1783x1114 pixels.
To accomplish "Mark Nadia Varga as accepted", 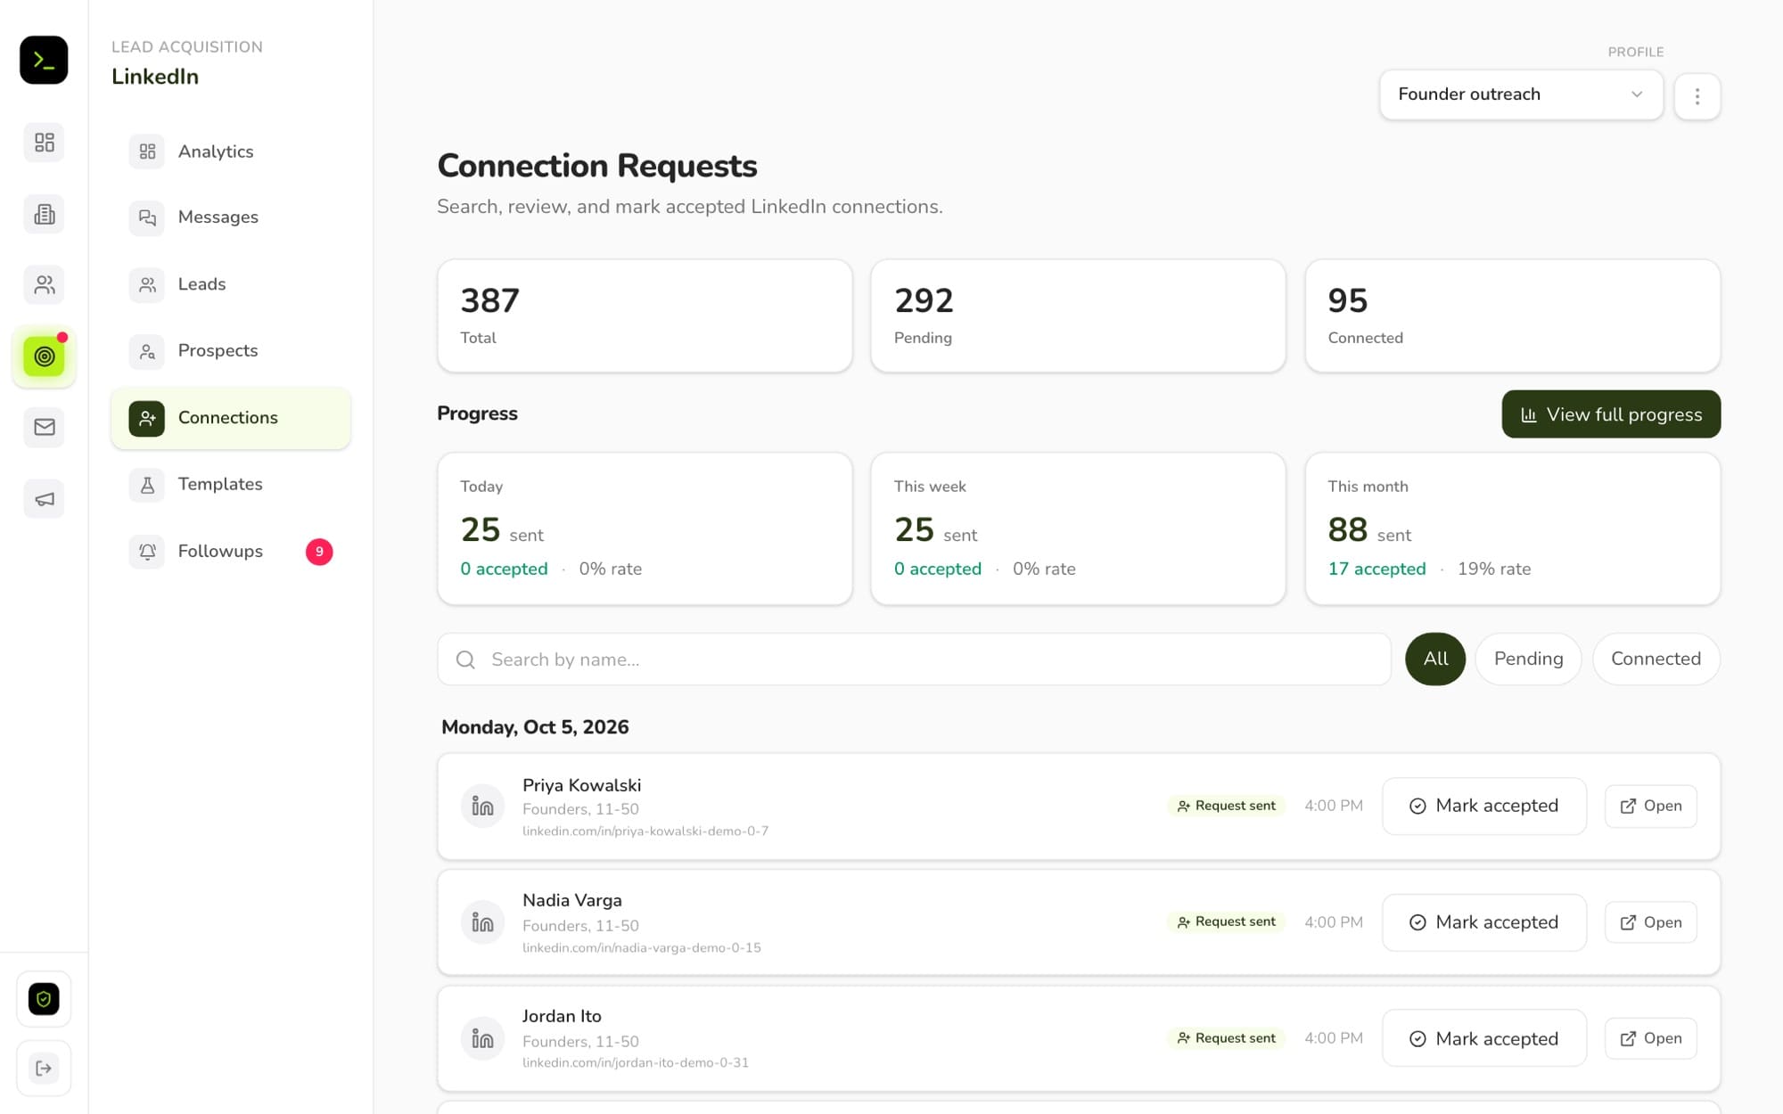I will (1484, 922).
